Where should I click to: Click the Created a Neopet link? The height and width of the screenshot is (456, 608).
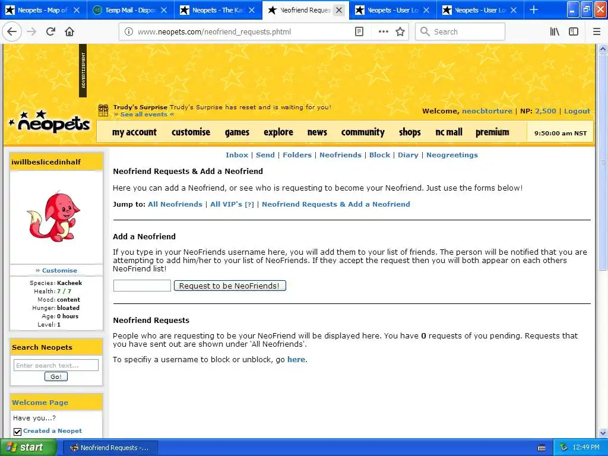52,431
